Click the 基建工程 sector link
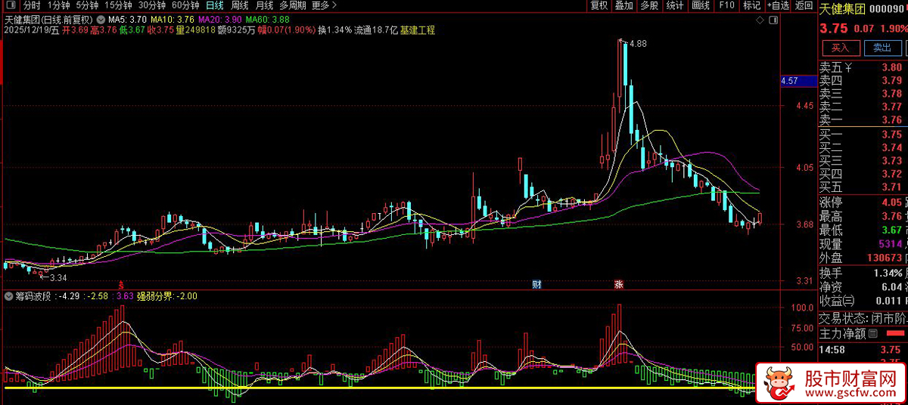 [x=418, y=30]
